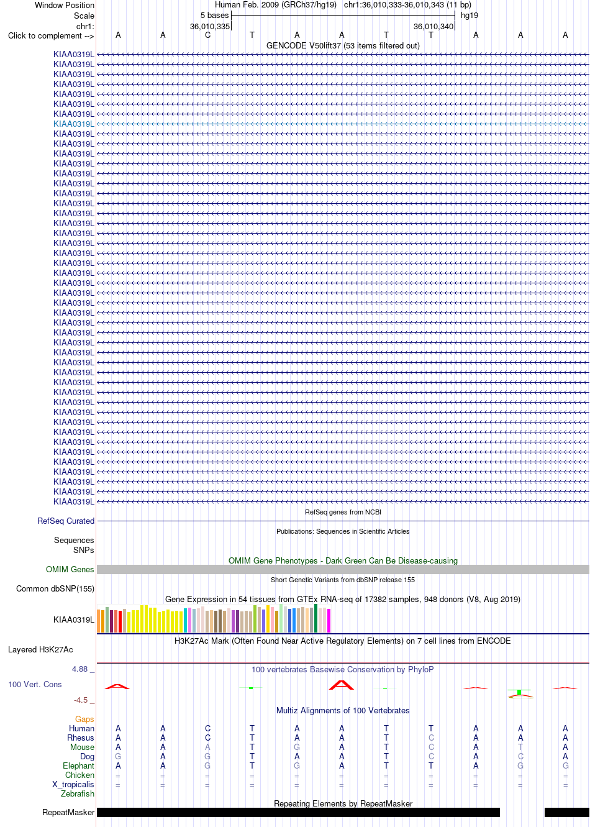This screenshot has height=827, width=590.
Task: Click the orange 'Gaps' row label
Action: click(84, 719)
